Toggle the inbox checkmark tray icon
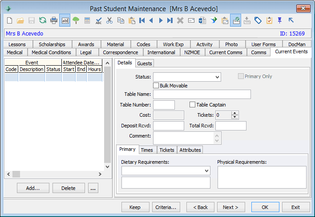 pos(236,20)
